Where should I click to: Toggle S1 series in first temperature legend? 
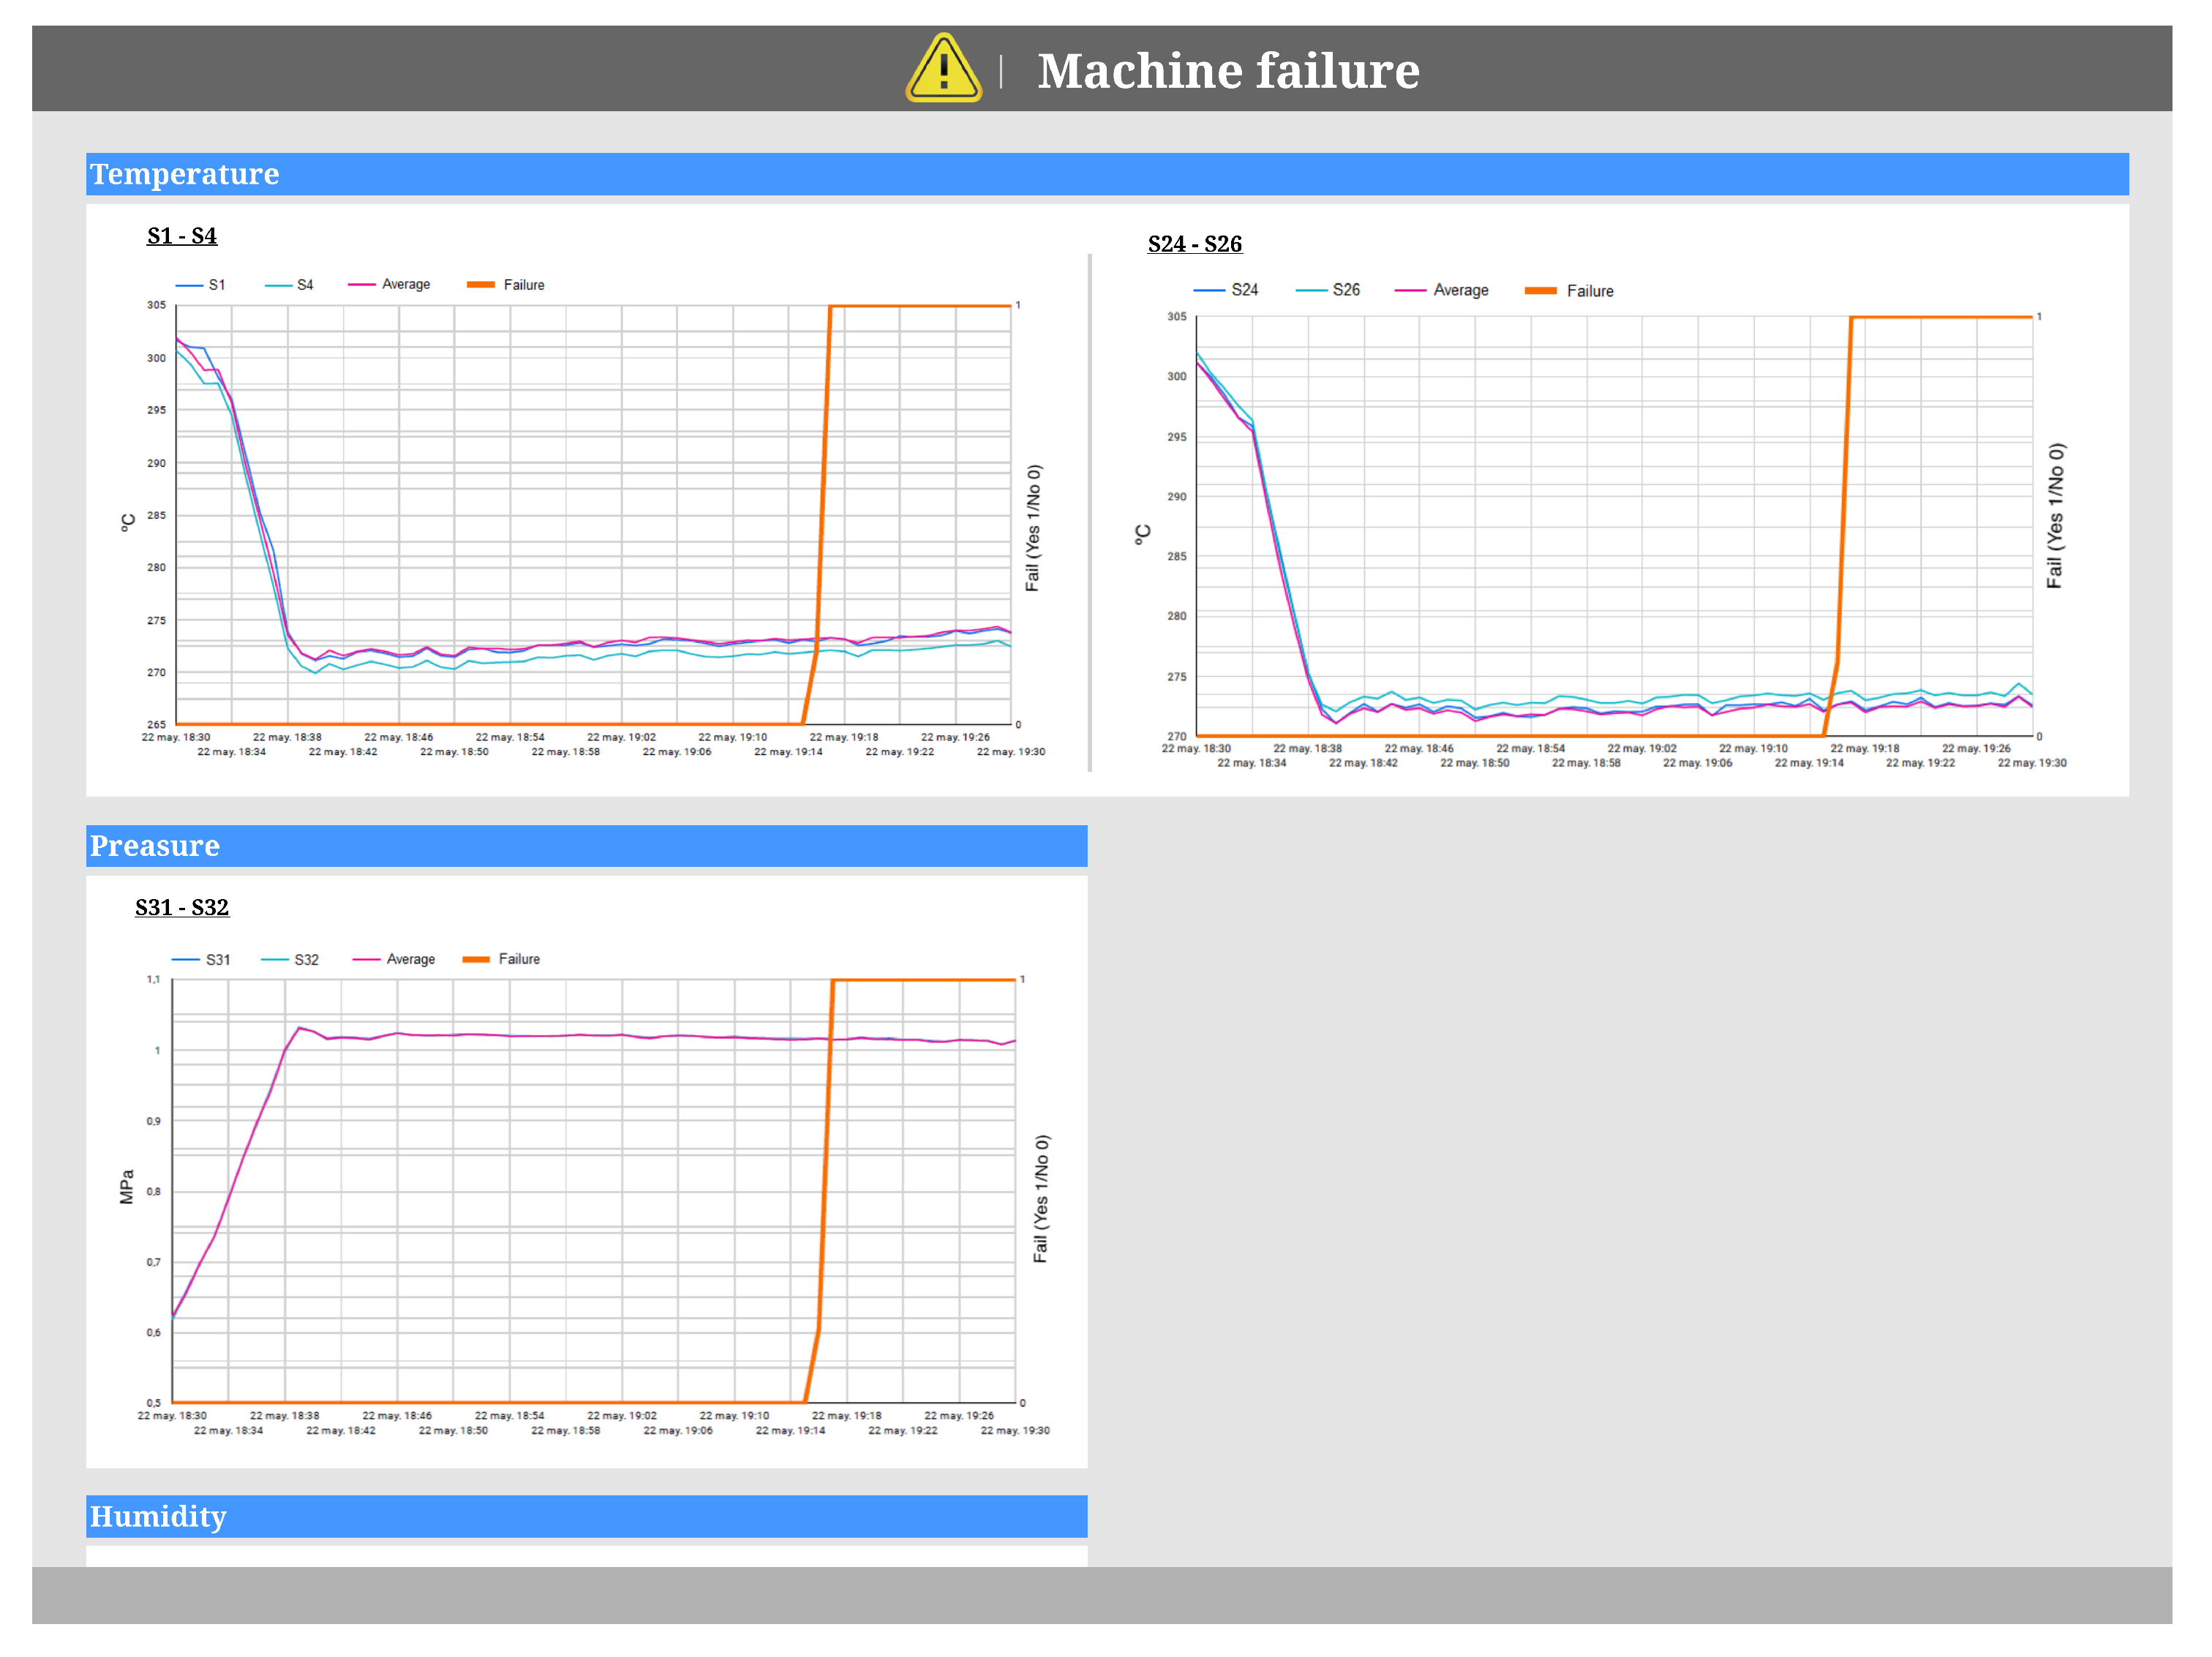[216, 285]
